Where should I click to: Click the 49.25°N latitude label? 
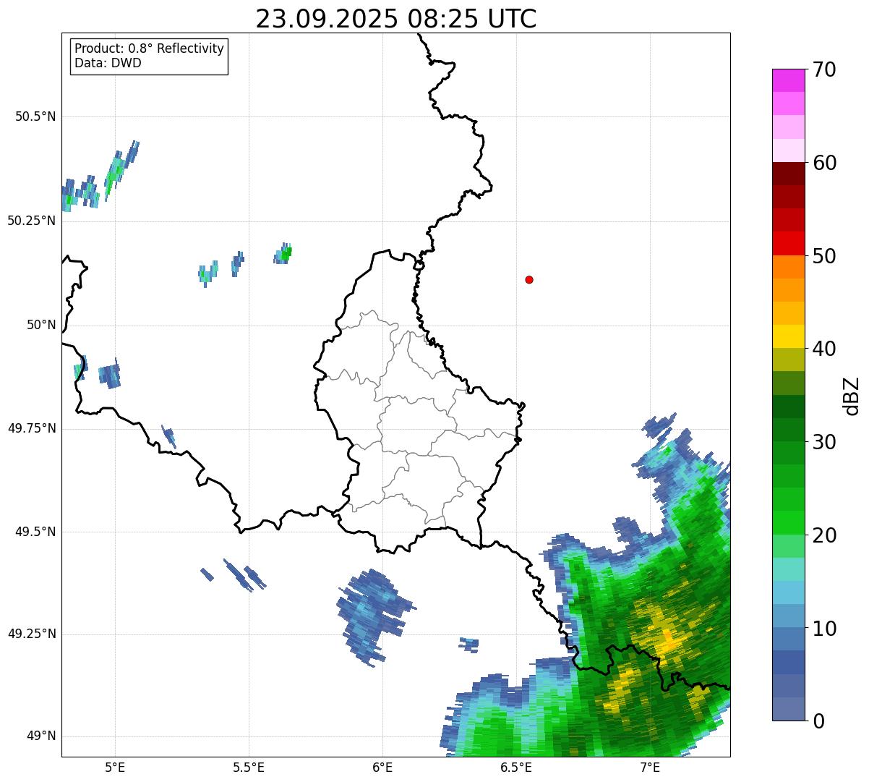coord(31,634)
